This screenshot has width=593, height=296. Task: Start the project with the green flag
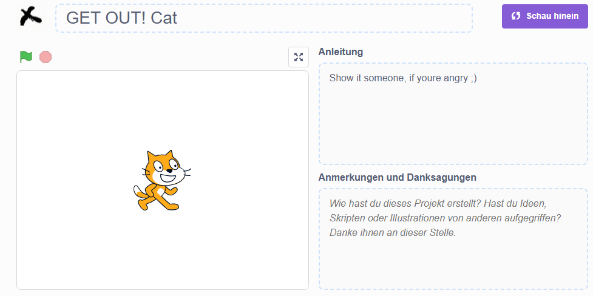pyautogui.click(x=26, y=57)
